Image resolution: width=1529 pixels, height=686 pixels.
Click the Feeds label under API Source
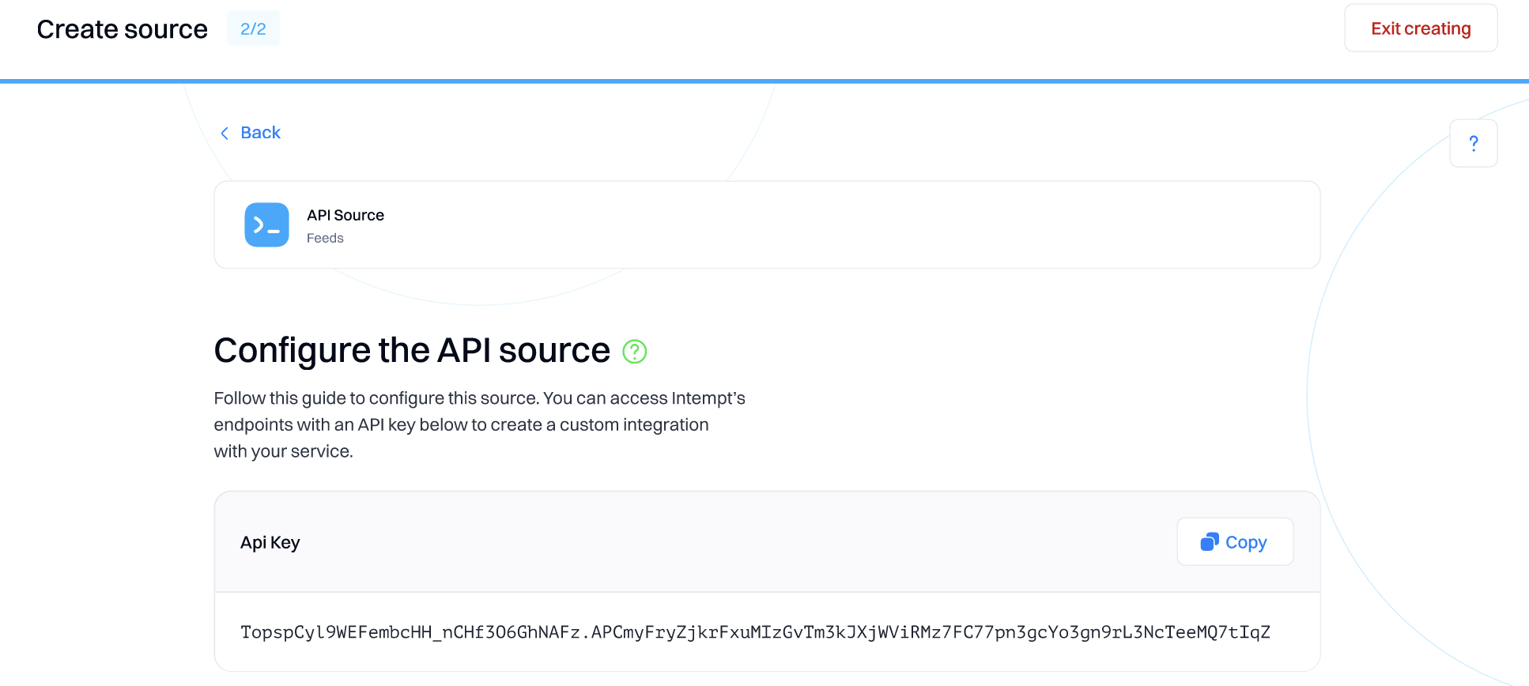325,238
